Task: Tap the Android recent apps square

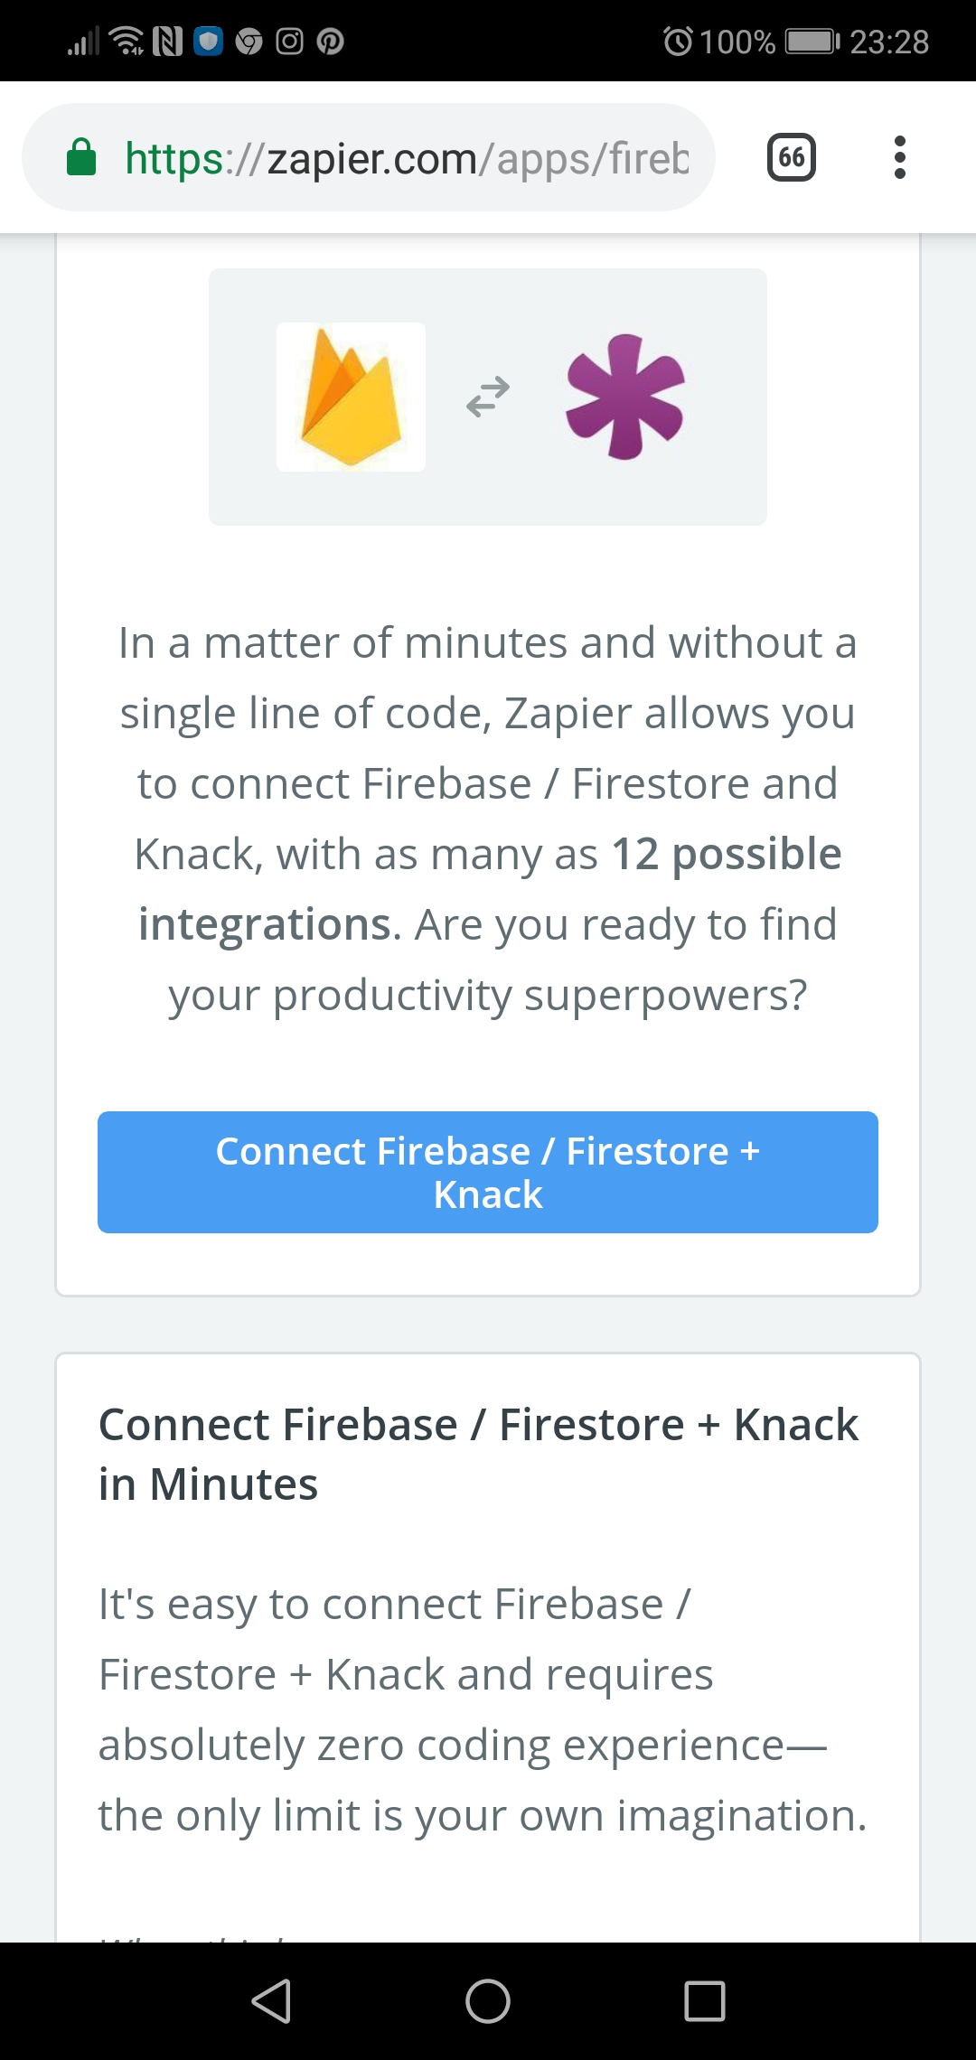Action: (705, 2000)
